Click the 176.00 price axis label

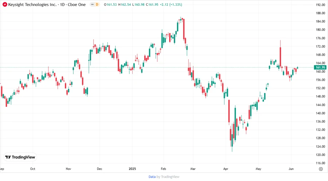pyautogui.click(x=320, y=38)
